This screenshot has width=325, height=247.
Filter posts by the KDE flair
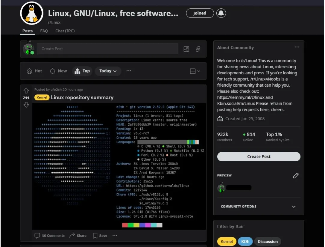(245, 241)
